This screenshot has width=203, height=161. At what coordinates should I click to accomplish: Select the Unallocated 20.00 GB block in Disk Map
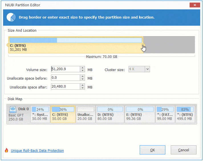[86, 114]
